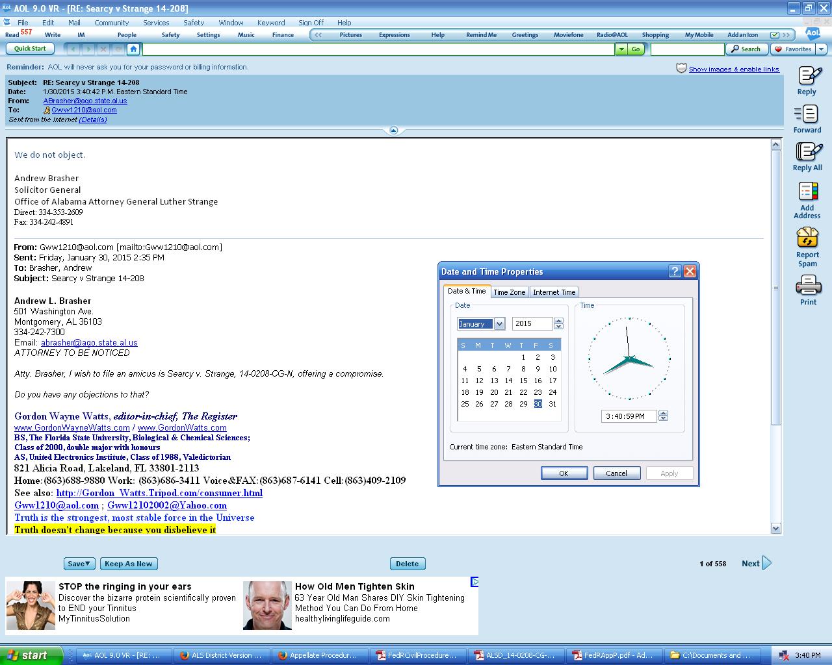Viewport: 832px width, 665px height.
Task: Switch to the FedRAppP.pdf taskbar window
Action: (614, 655)
